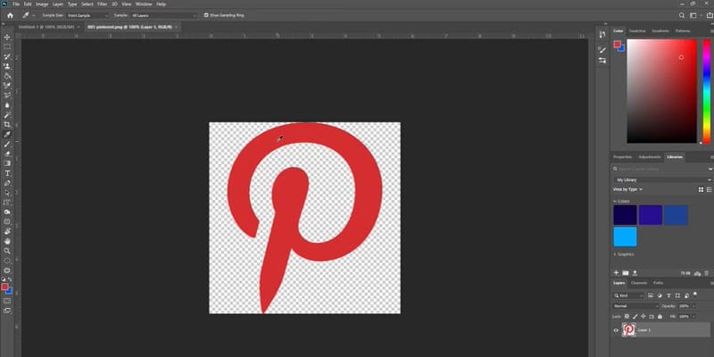
Task: Open layer blend mode Normal dropdown
Action: [635, 306]
